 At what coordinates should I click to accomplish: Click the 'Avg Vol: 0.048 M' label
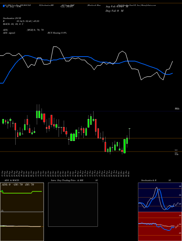(x=117, y=7)
